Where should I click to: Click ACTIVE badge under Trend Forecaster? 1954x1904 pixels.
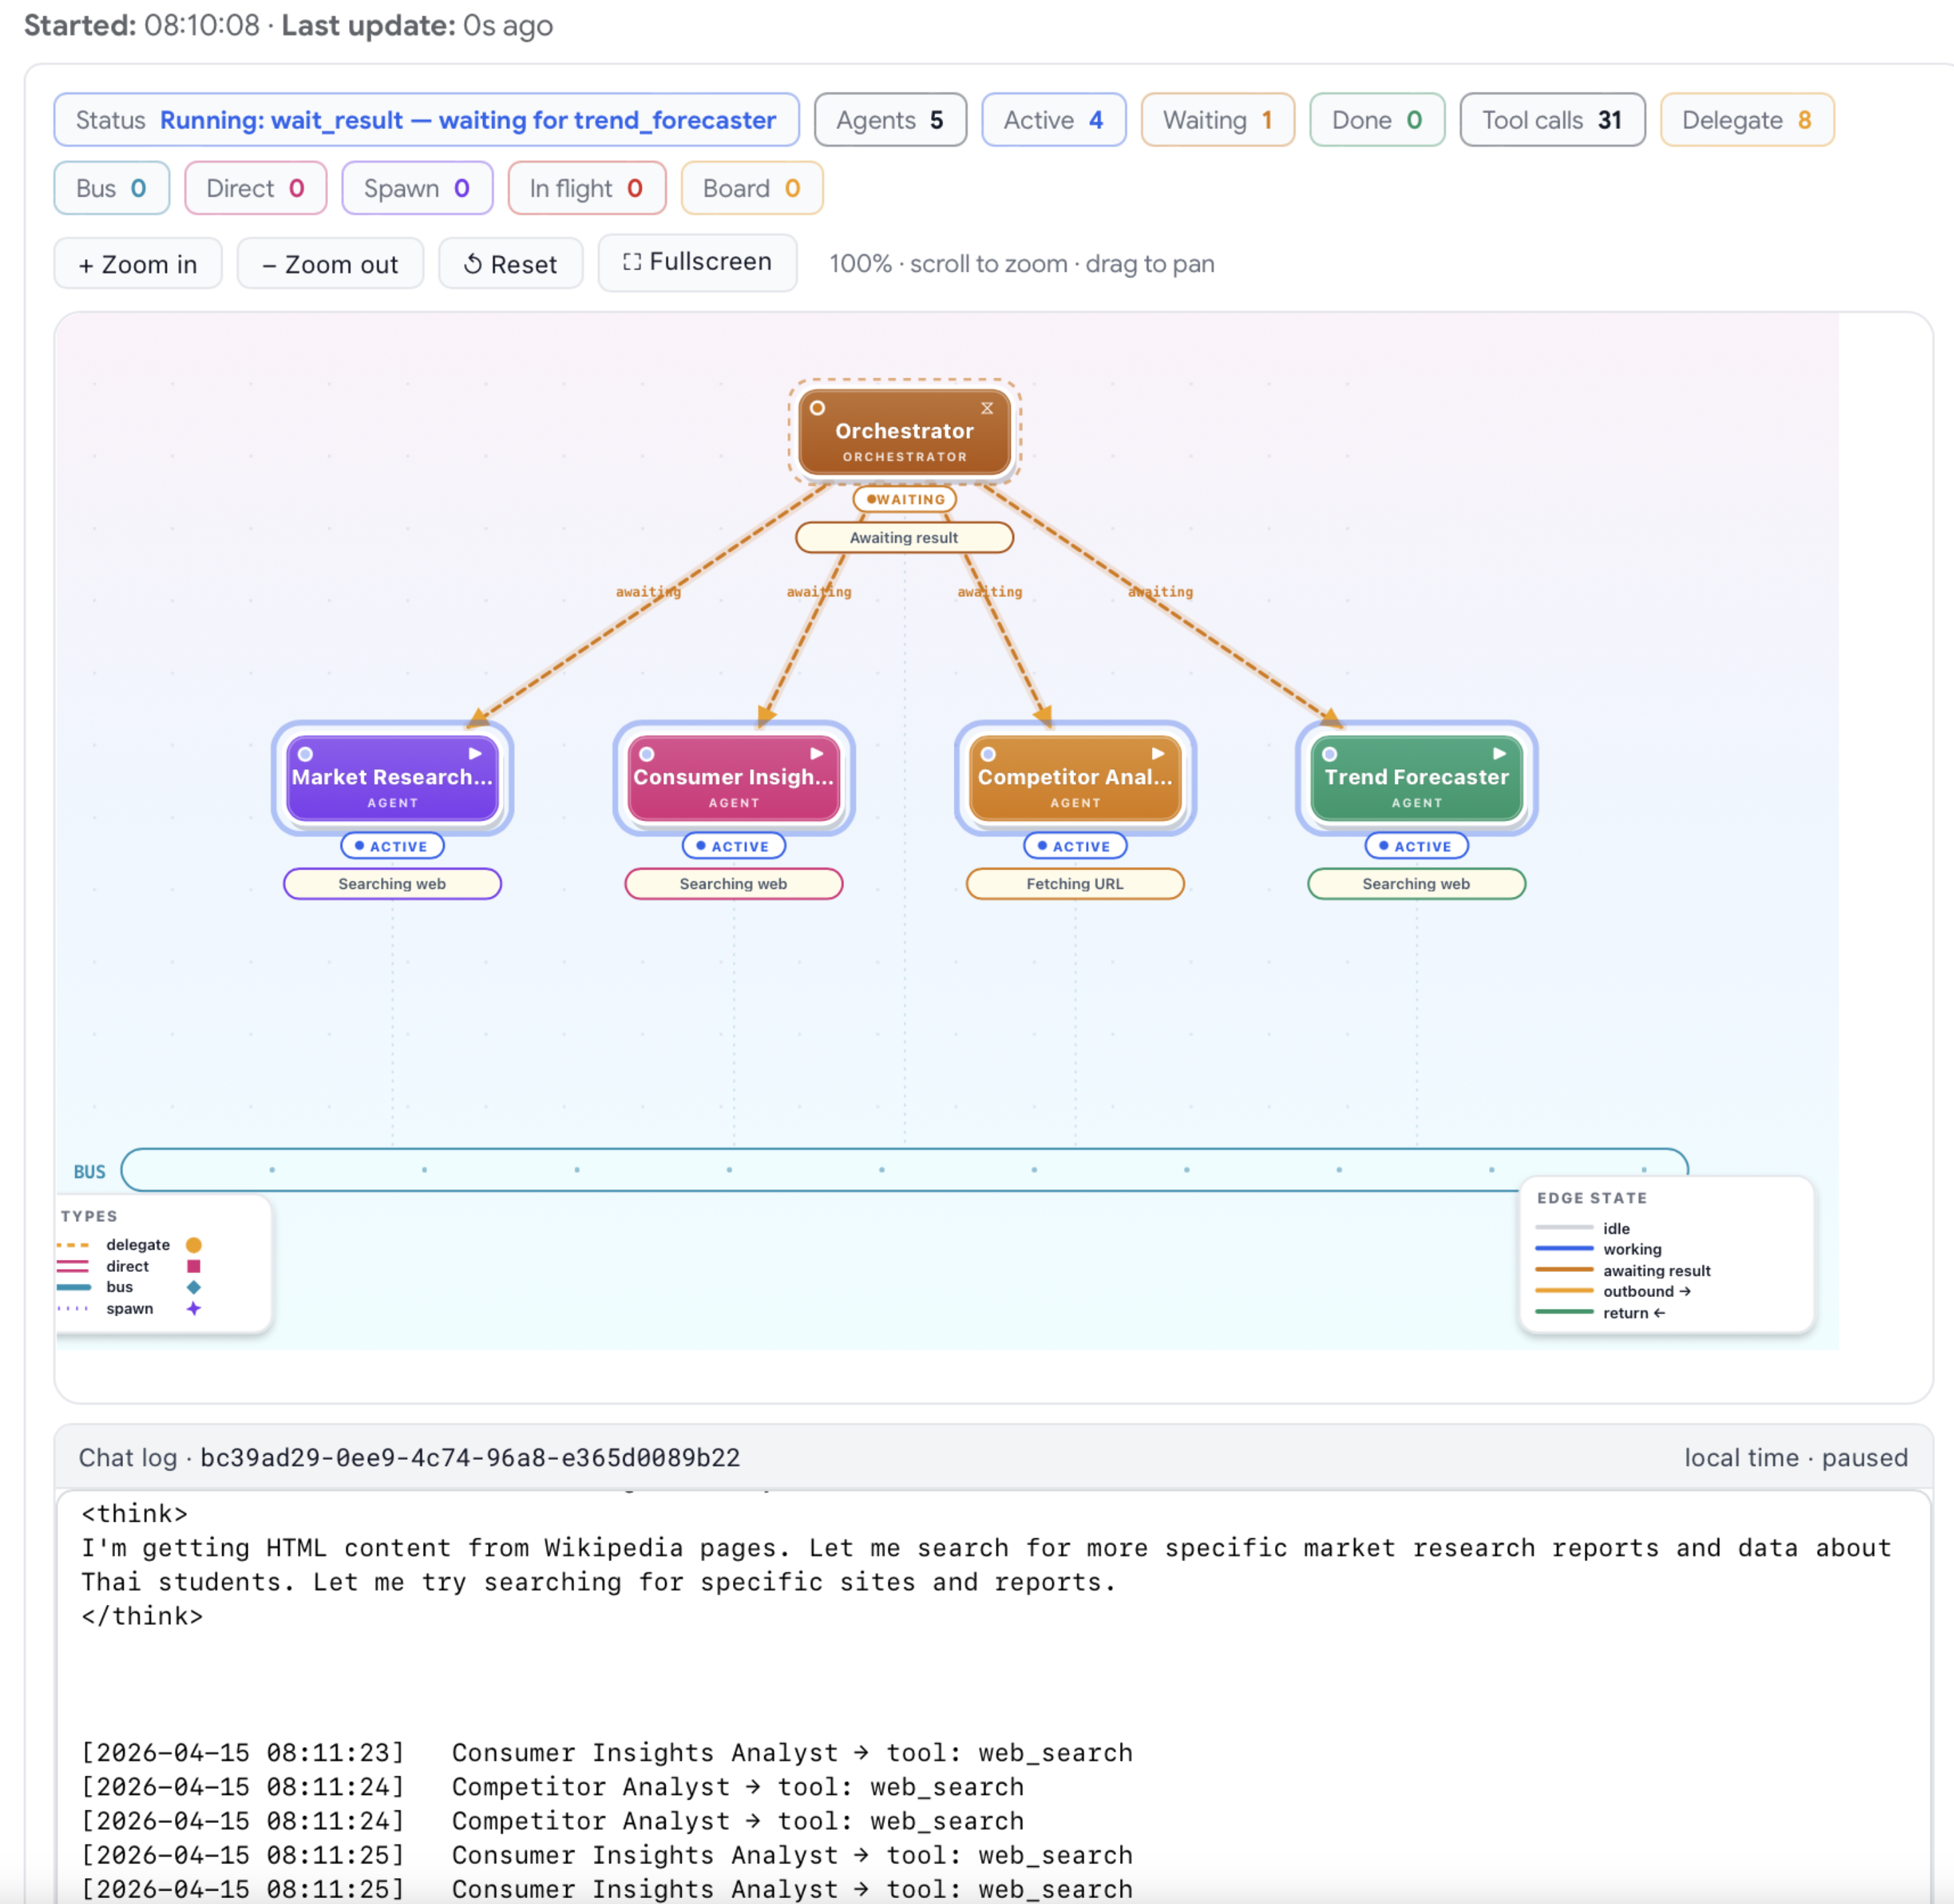(x=1416, y=846)
